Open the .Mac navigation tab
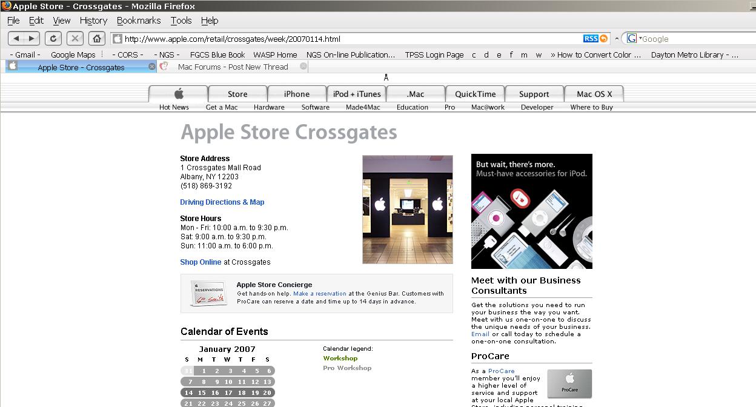The image size is (756, 407). tap(416, 94)
